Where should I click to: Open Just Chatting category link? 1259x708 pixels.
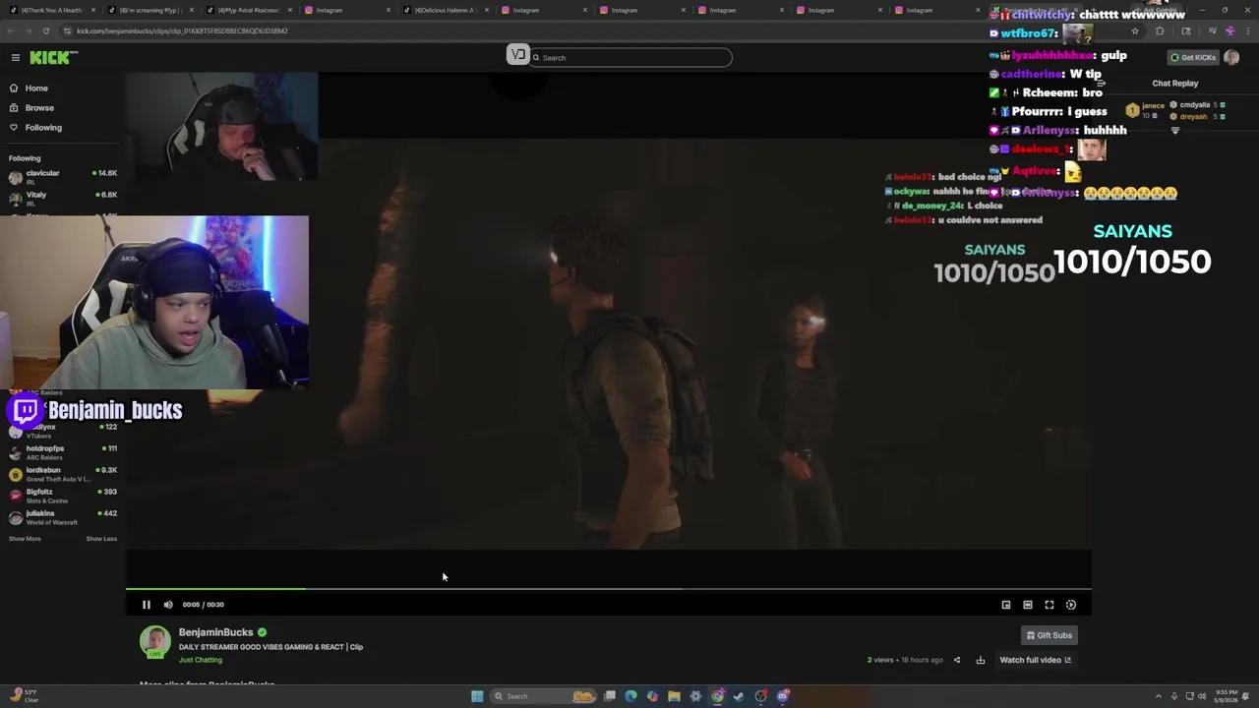(x=201, y=660)
